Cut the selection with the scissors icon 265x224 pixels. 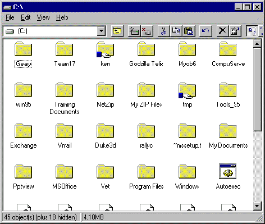164,31
